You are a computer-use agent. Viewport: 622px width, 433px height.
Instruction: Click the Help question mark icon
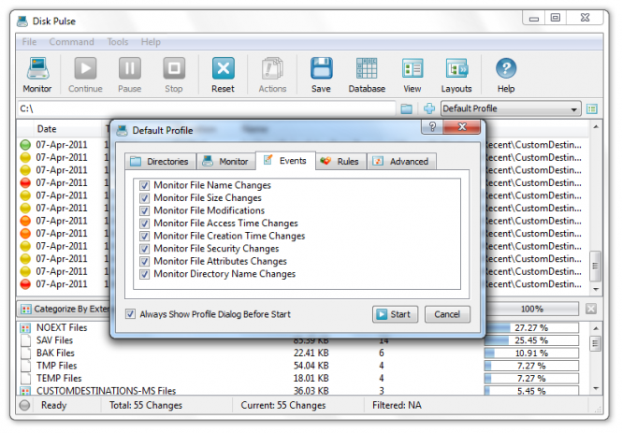click(506, 68)
